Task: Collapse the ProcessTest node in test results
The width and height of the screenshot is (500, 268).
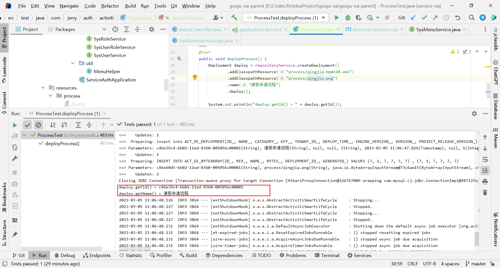Action: coord(24,135)
